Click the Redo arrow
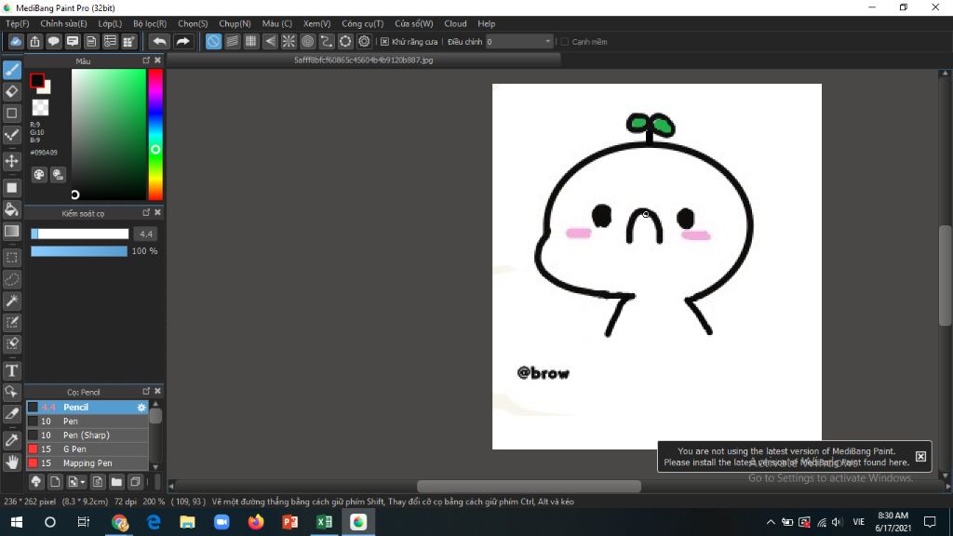Image resolution: width=953 pixels, height=536 pixels. tap(182, 41)
